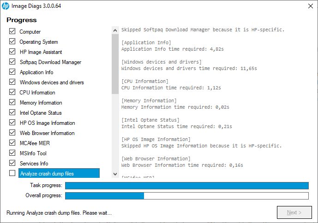
Task: Close the Image Diags window
Action: tap(311, 6)
